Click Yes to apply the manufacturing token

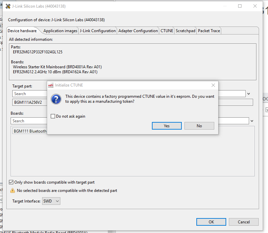tap(167, 126)
